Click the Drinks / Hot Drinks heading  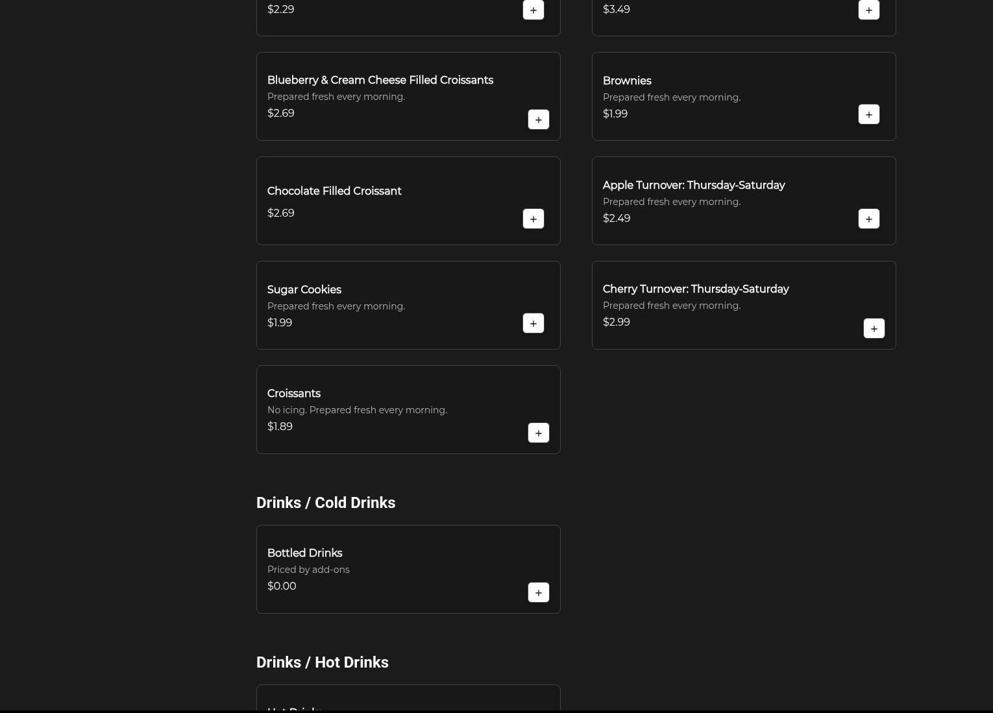[x=322, y=662]
